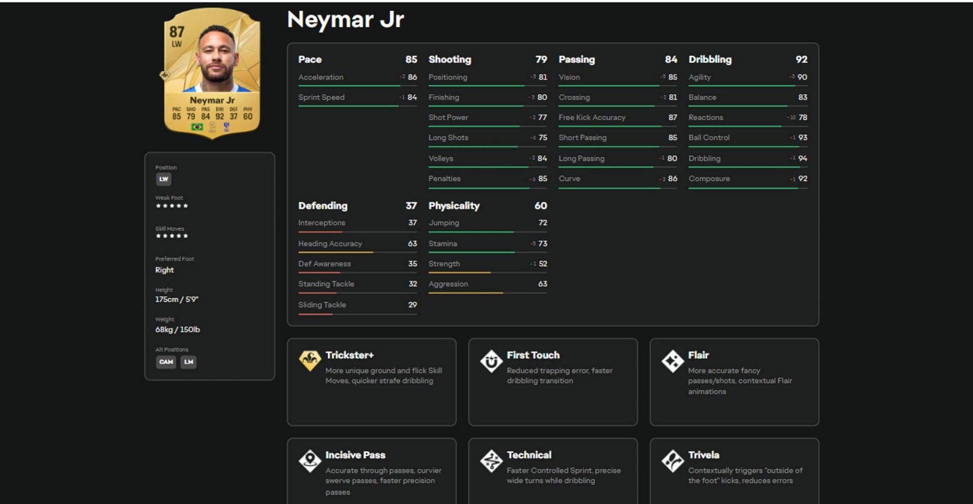Click the club badge on the player card
The height and width of the screenshot is (504, 973).
pyautogui.click(x=227, y=127)
